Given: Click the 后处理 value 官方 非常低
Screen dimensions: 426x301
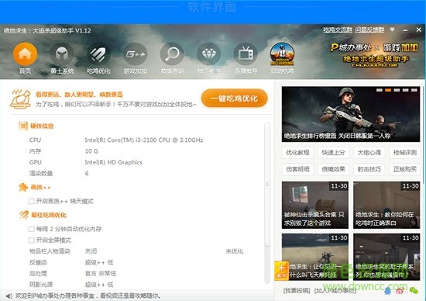Looking at the screenshot, I should pos(101,274).
